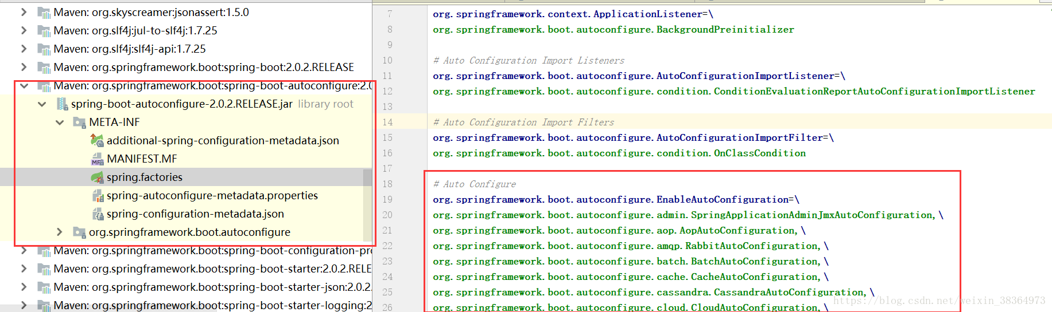Collapse the spring-boot-autoconfigure Maven library node
The width and height of the screenshot is (1052, 312).
(24, 86)
